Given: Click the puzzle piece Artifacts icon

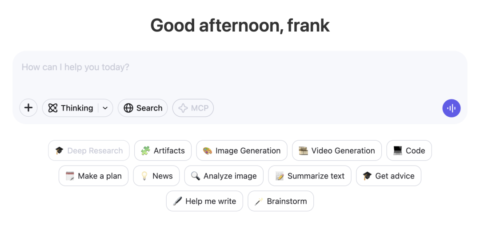Looking at the screenshot, I should coord(145,151).
